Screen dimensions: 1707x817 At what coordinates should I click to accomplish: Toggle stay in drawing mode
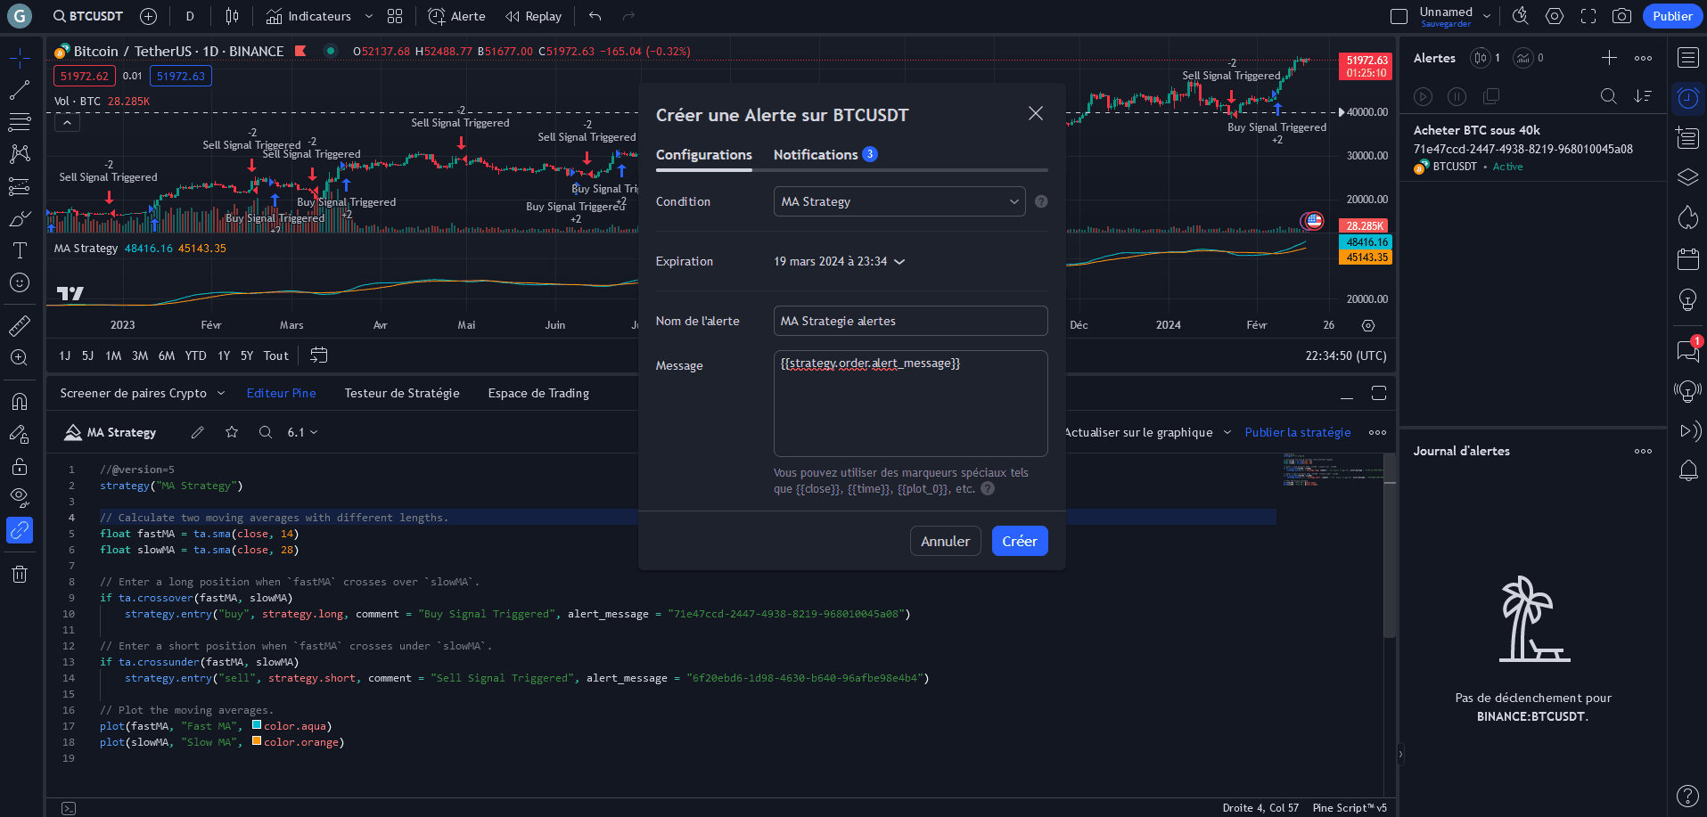(20, 434)
